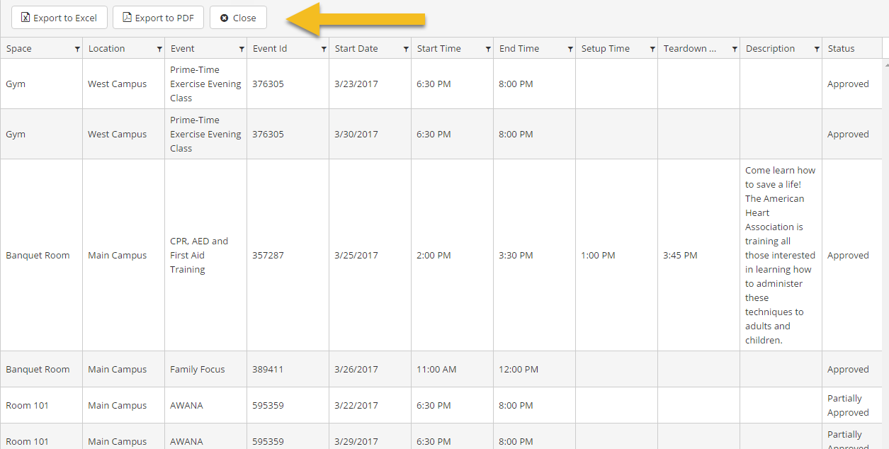Sort by the Event Id header label
The width and height of the screenshot is (889, 449).
[x=270, y=49]
